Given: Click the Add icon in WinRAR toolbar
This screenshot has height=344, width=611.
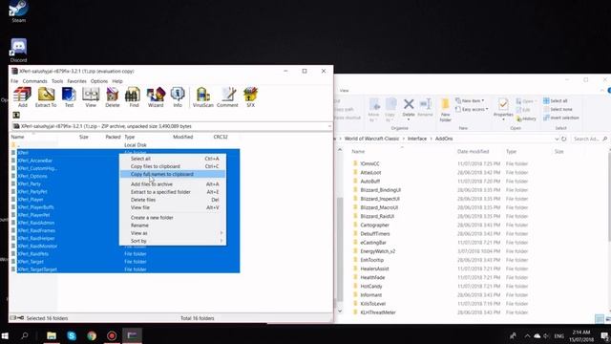Looking at the screenshot, I should click(x=23, y=97).
